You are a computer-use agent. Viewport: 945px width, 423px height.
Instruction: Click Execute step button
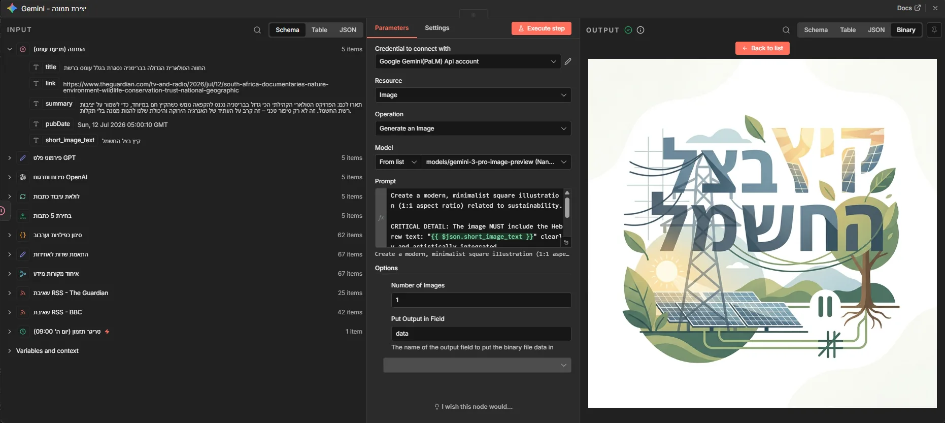click(542, 28)
